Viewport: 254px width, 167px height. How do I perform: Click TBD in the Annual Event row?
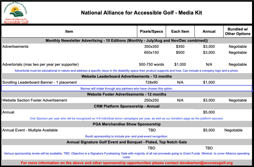click(152, 130)
